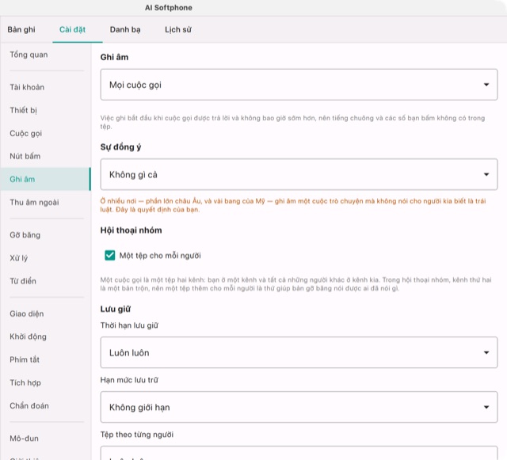Select the Cài đặt tab
Screen dimensions: 507x460
[x=72, y=30]
